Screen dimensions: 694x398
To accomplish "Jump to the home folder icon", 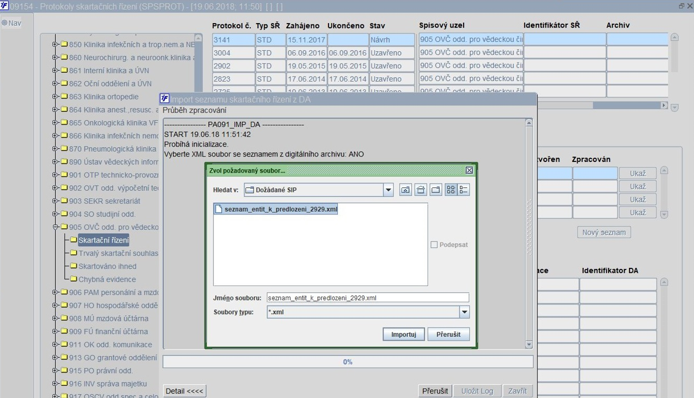I will tap(421, 190).
